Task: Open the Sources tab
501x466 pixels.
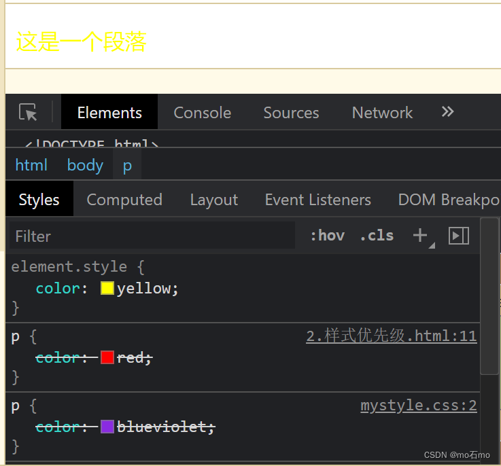Action: point(291,113)
